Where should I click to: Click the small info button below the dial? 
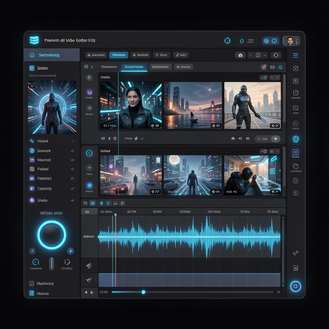coord(32,251)
